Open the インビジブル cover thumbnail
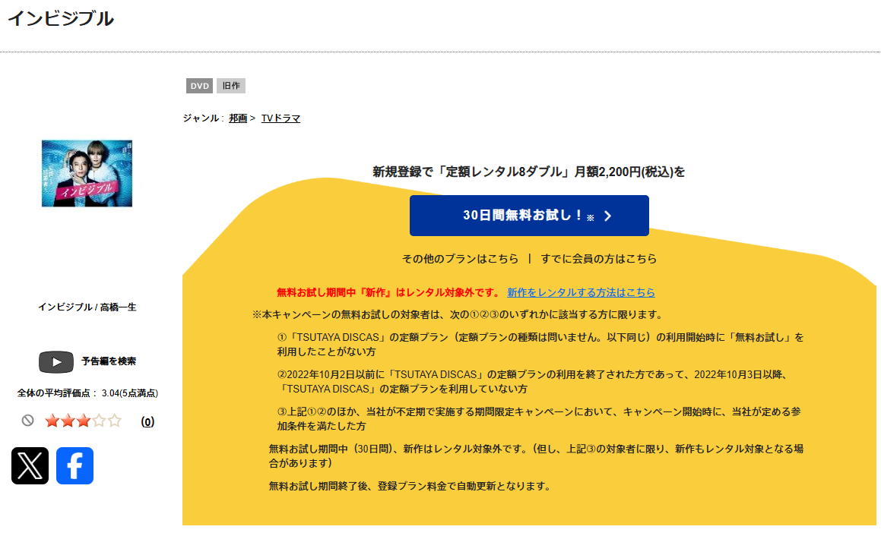 pyautogui.click(x=87, y=173)
